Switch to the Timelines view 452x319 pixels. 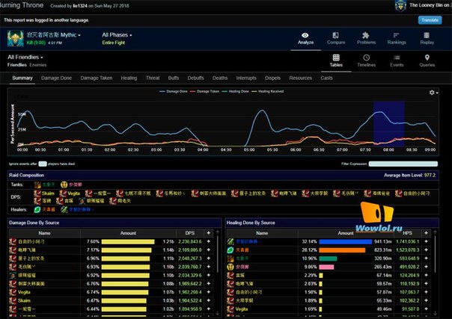tap(366, 61)
